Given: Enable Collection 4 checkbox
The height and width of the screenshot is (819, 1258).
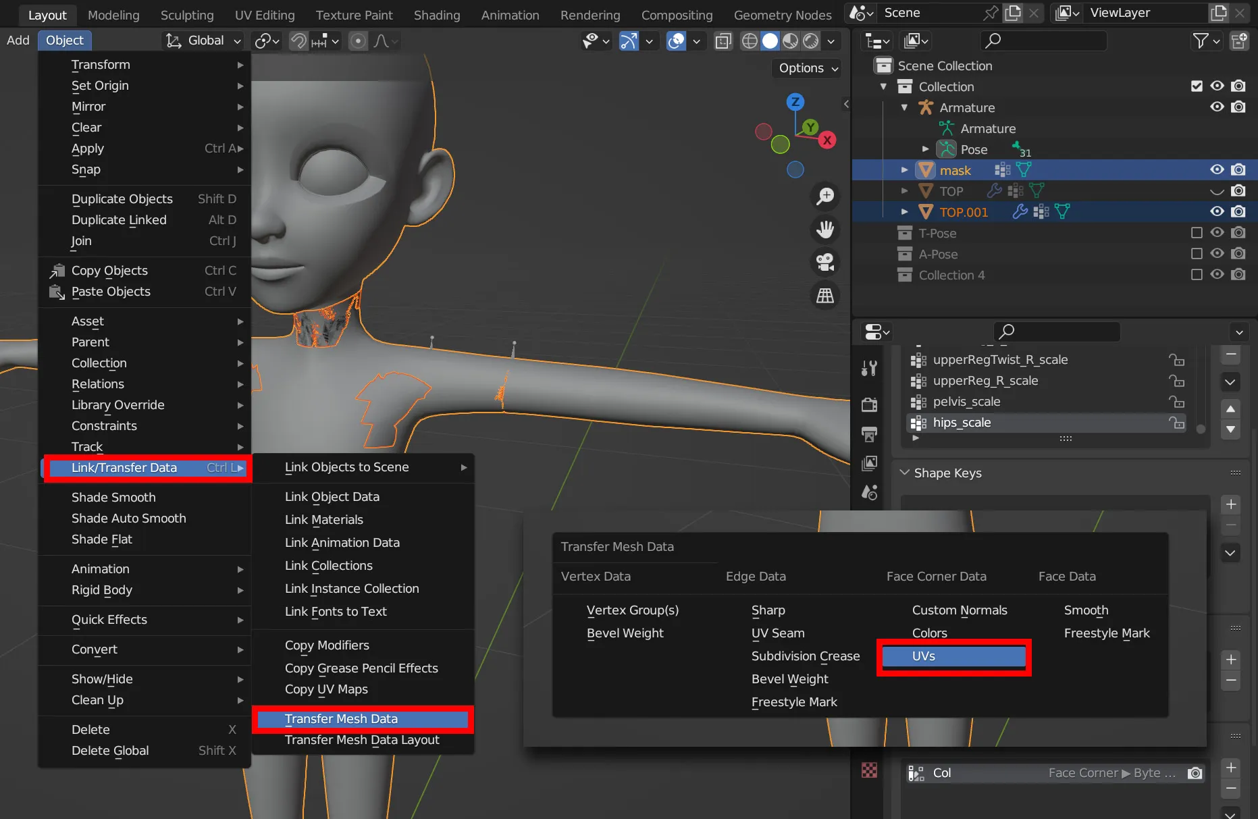Looking at the screenshot, I should click(x=1197, y=274).
